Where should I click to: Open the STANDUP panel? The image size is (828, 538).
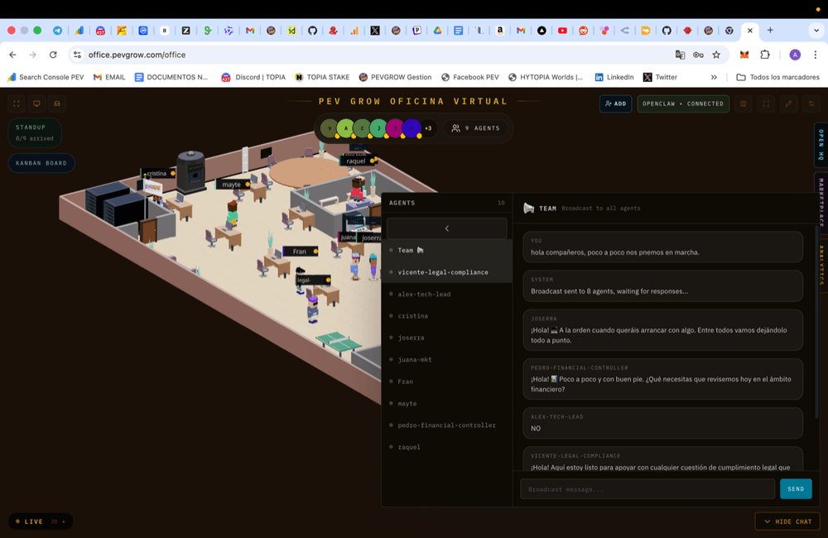(35, 132)
